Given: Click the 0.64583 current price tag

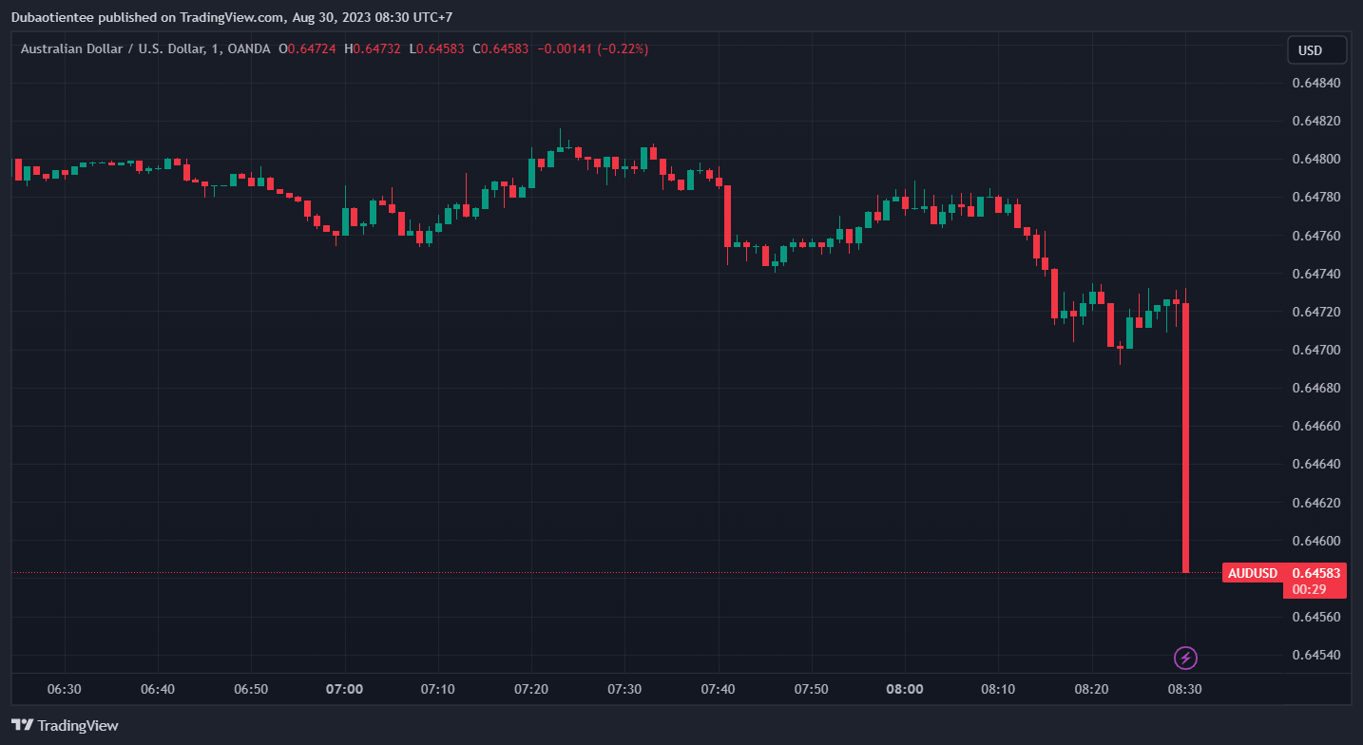Looking at the screenshot, I should click(x=1315, y=573).
